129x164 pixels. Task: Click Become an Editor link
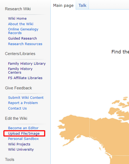tap(23, 128)
